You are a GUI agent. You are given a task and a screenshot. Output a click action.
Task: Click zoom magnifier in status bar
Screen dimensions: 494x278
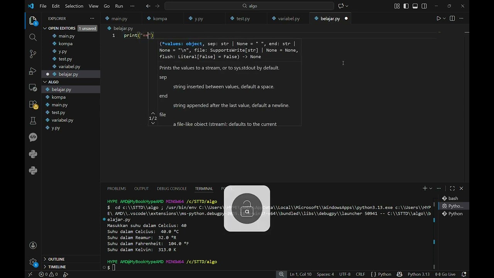[281, 274]
